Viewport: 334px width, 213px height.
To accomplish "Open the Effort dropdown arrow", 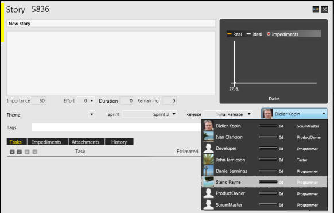I will click(92, 100).
